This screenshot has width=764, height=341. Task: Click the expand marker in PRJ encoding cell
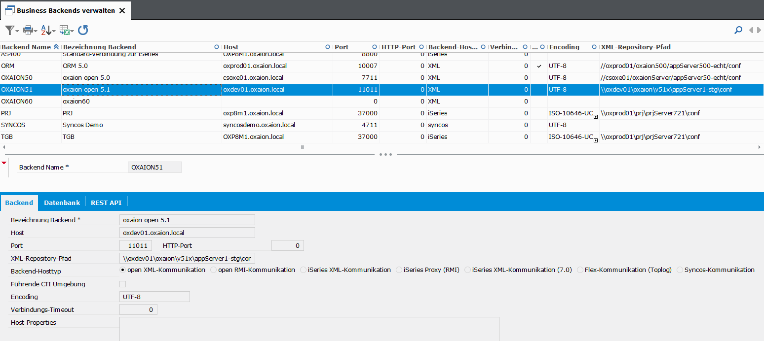point(596,117)
